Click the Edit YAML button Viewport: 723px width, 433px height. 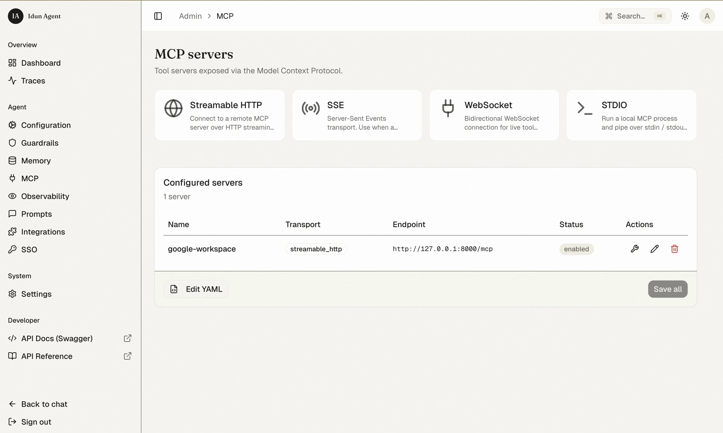point(196,289)
